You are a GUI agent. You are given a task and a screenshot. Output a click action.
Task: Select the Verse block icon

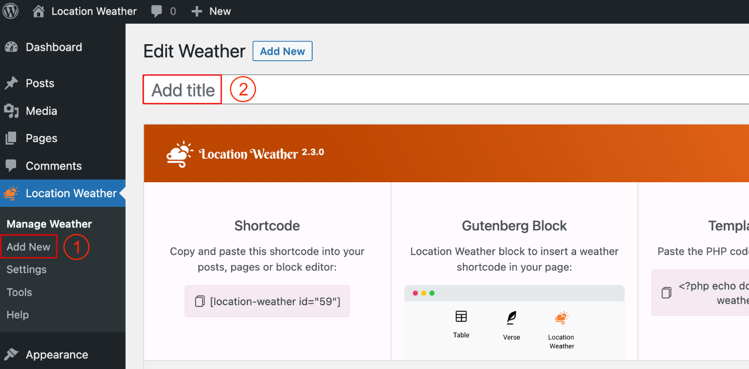[511, 316]
